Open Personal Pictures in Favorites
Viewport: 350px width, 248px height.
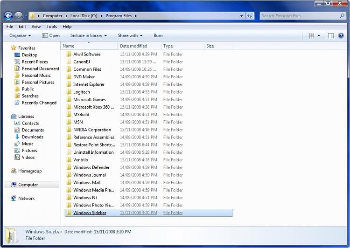tap(38, 83)
